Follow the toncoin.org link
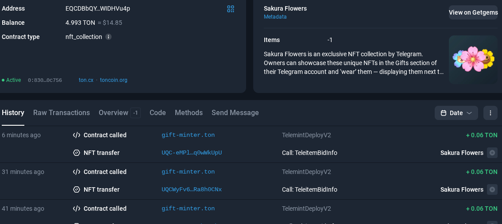This screenshot has width=502, height=224. tap(114, 80)
